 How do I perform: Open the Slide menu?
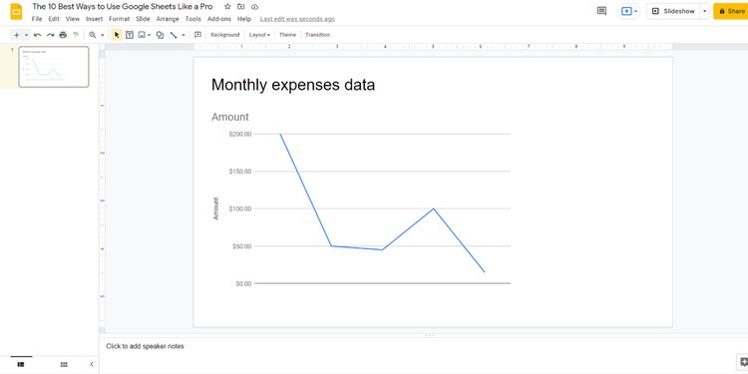[x=143, y=19]
